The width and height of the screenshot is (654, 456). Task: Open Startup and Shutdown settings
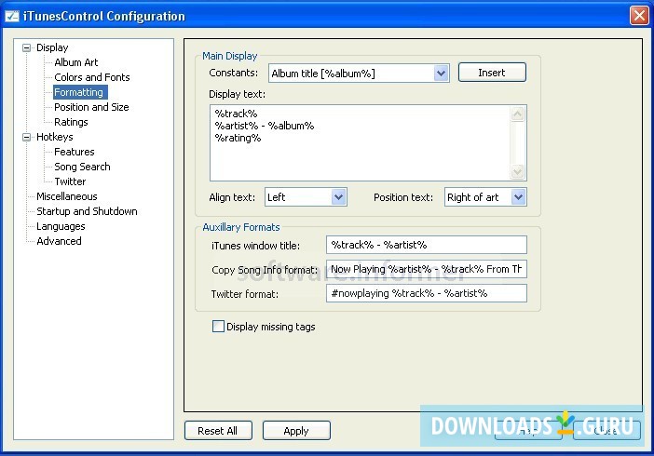click(87, 211)
